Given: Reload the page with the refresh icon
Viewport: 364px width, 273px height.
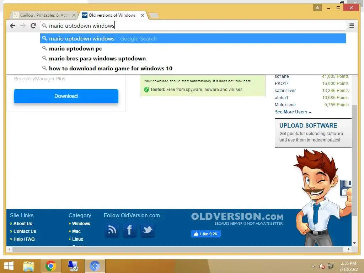Looking at the screenshot, I should 33,26.
